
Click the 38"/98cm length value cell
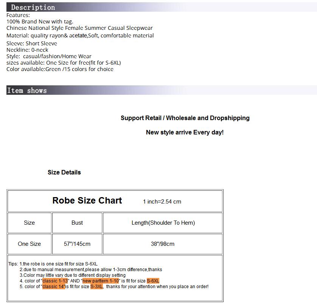[x=163, y=244]
